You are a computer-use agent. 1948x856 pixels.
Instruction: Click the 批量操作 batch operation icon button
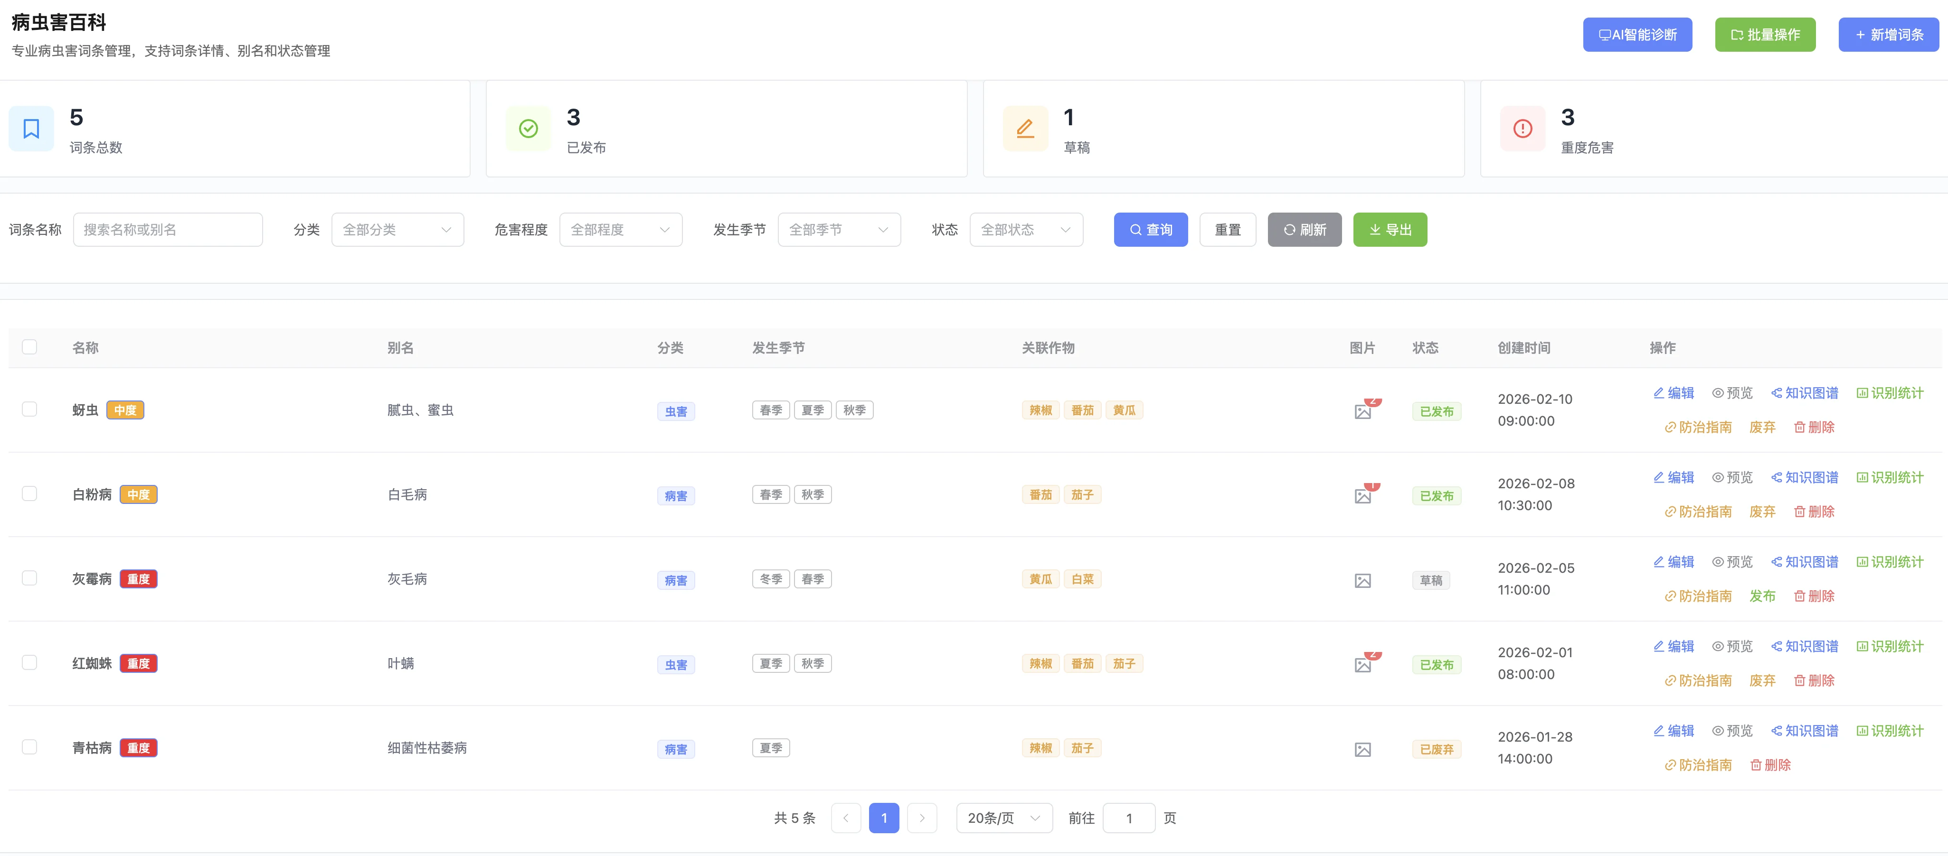pos(1765,34)
